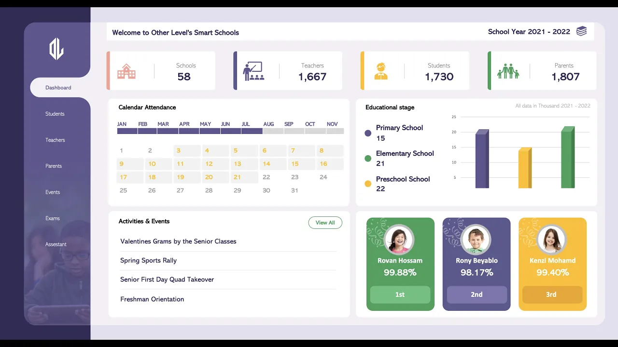Click the family icon on Parents card
Image resolution: width=618 pixels, height=347 pixels.
(508, 71)
